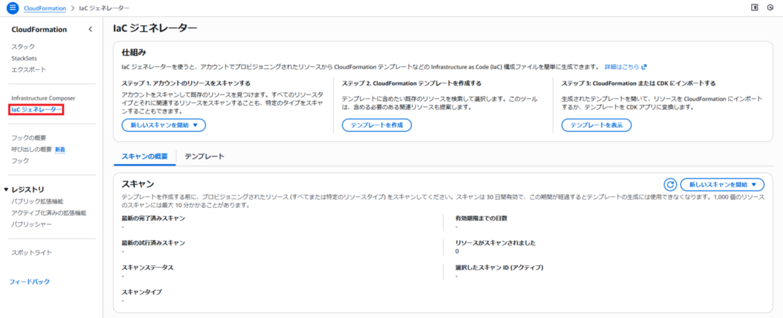
Task: Click the IaC ジェネレーター page heading
Action: 155,28
